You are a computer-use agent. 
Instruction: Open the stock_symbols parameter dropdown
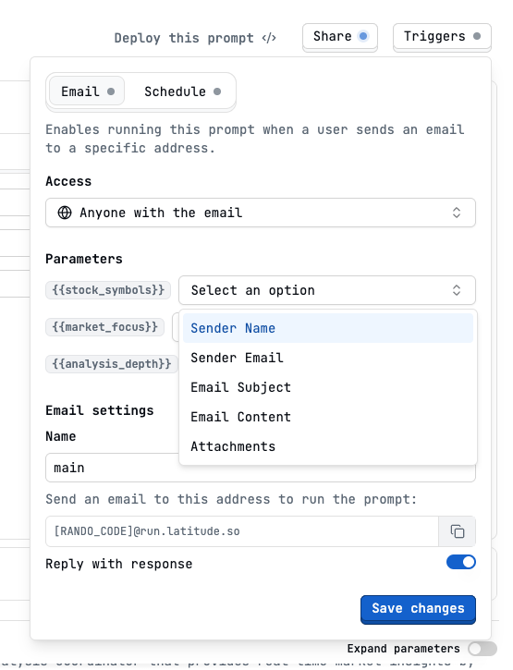(x=327, y=290)
